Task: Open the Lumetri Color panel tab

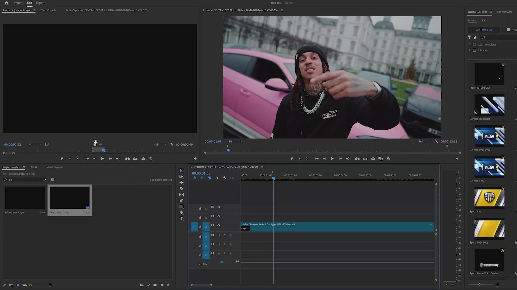Action: point(505,11)
